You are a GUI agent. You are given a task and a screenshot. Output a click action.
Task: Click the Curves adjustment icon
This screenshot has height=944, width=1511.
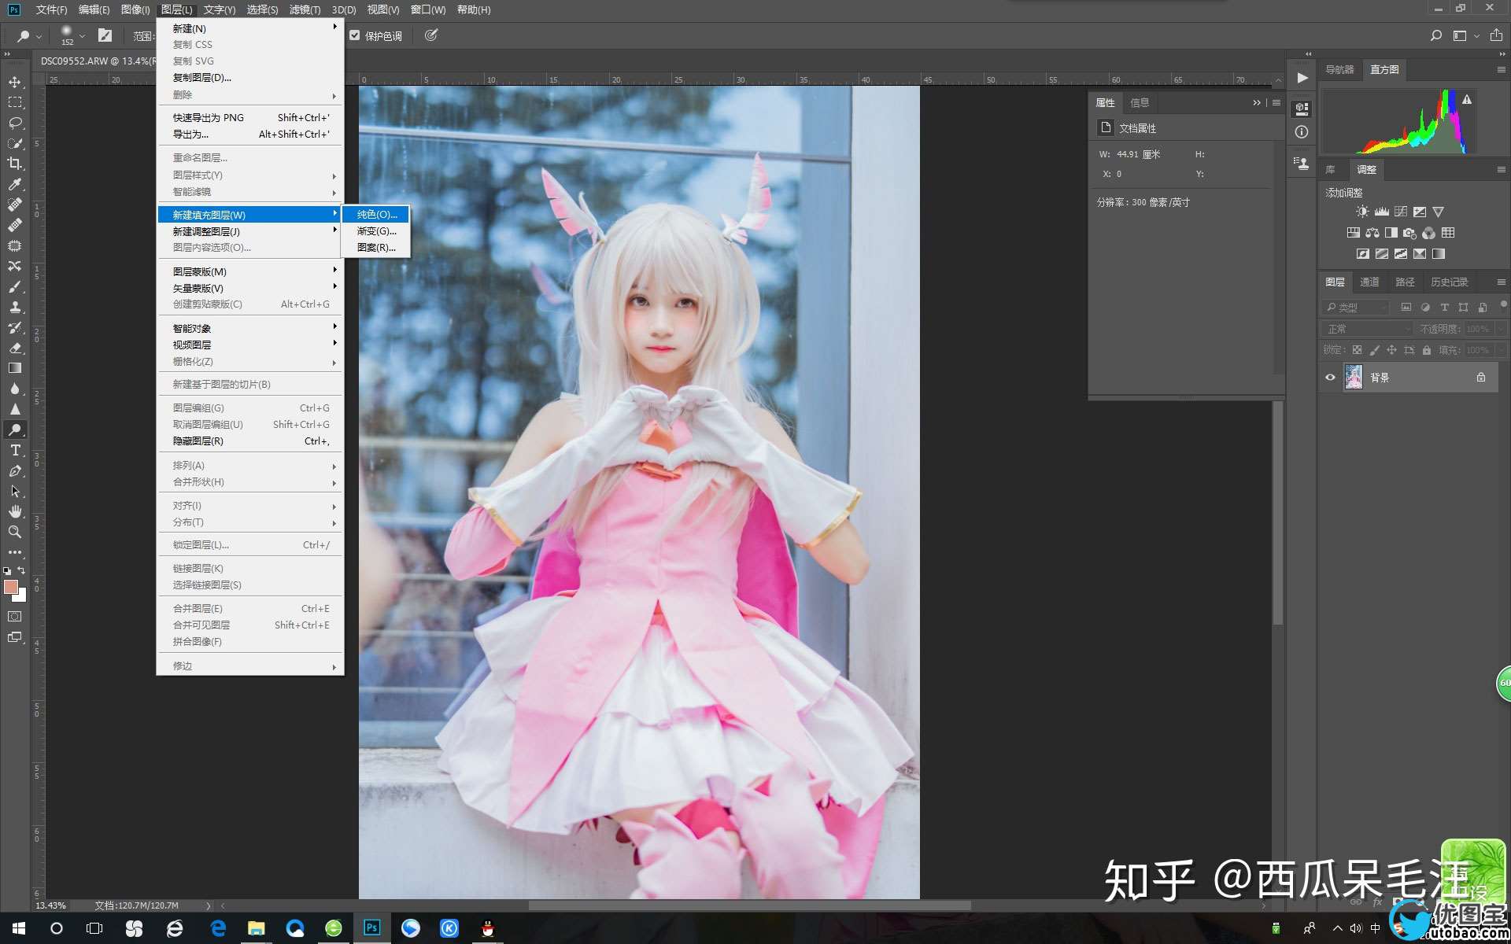point(1401,212)
